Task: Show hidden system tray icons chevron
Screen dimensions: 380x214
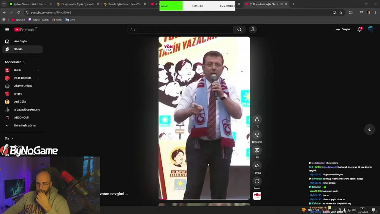Action: tap(335, 210)
